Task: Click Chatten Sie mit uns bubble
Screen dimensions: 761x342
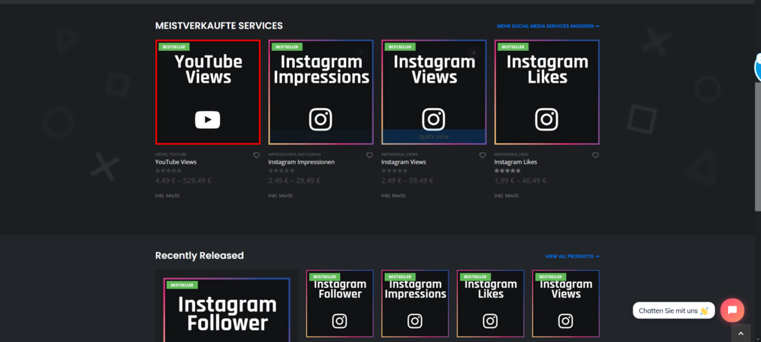Action: 674,310
